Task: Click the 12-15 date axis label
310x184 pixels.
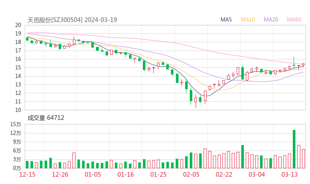Action: click(27, 174)
